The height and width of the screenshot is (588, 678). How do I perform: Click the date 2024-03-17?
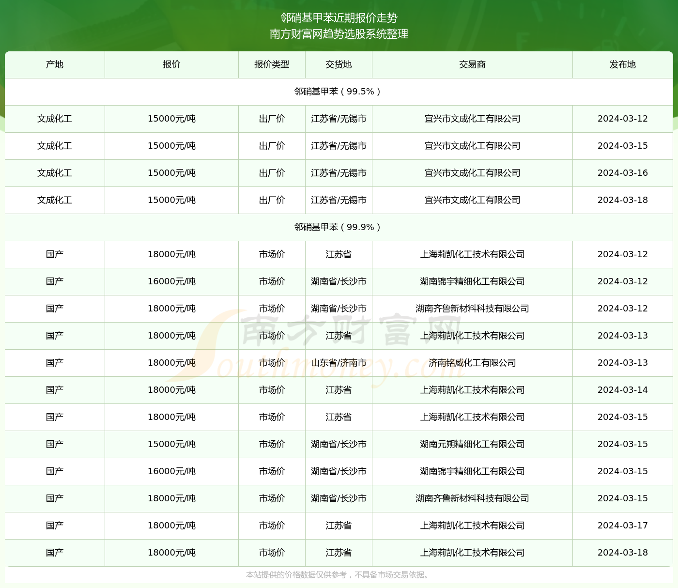[x=622, y=526]
